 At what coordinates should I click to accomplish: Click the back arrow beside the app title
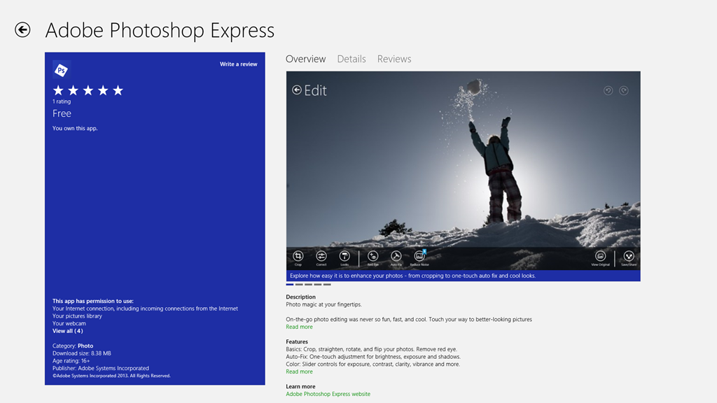[23, 30]
